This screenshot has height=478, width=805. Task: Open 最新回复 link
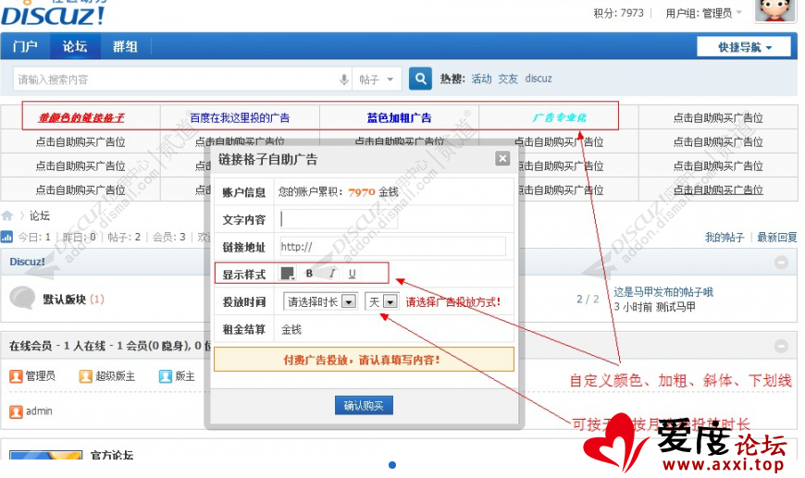point(776,237)
